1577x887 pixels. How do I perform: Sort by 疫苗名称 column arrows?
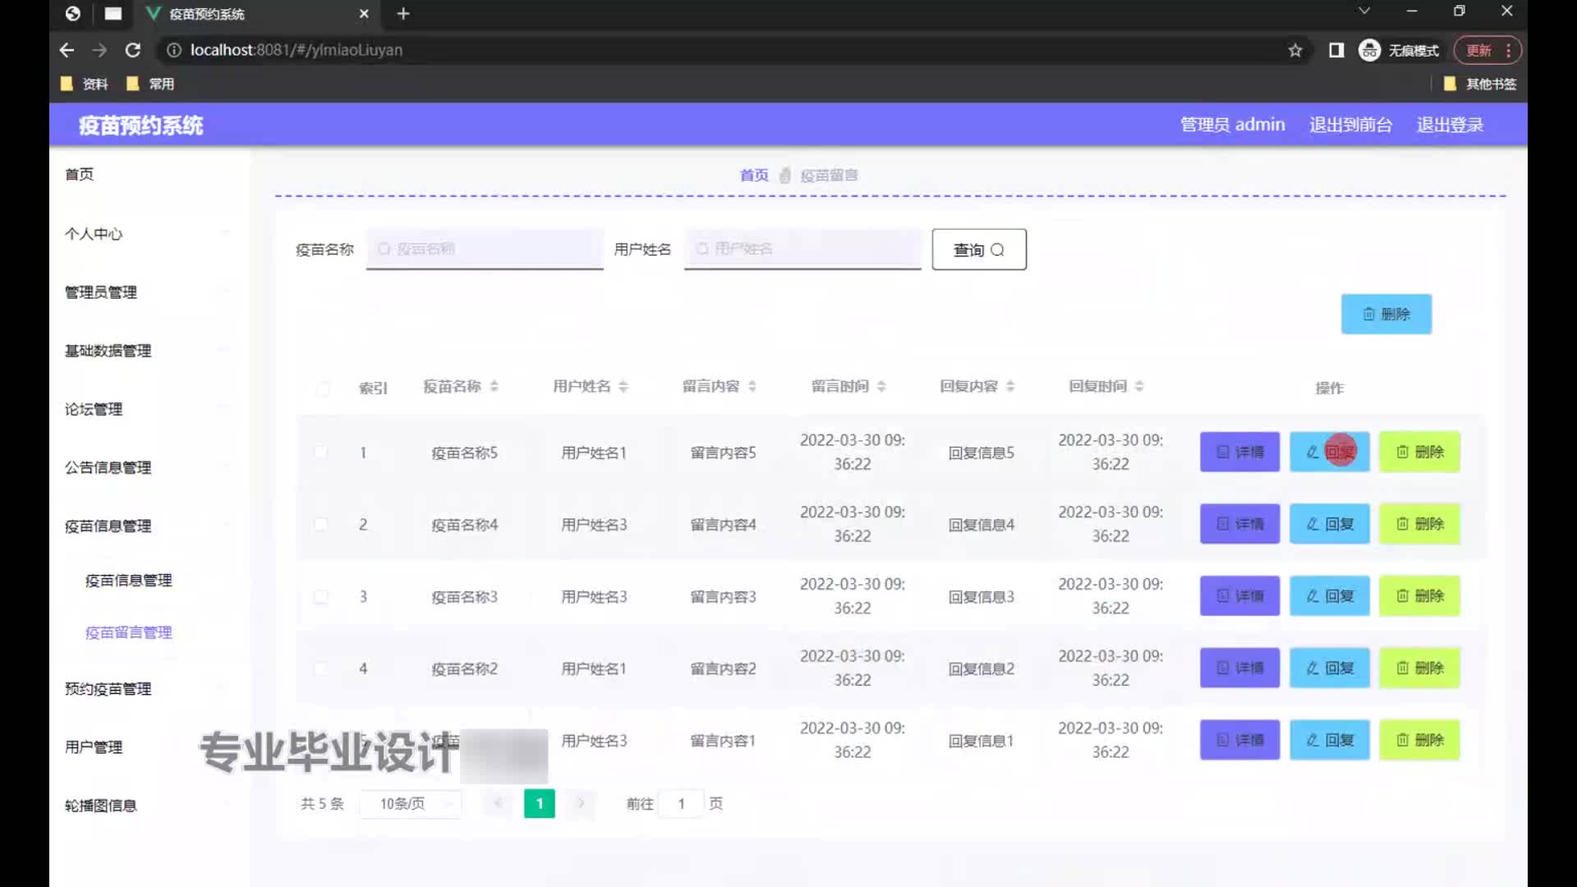pyautogui.click(x=494, y=386)
